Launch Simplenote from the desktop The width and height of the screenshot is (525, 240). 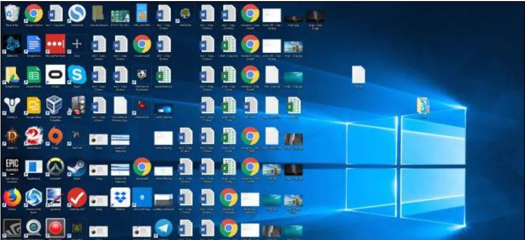(76, 13)
